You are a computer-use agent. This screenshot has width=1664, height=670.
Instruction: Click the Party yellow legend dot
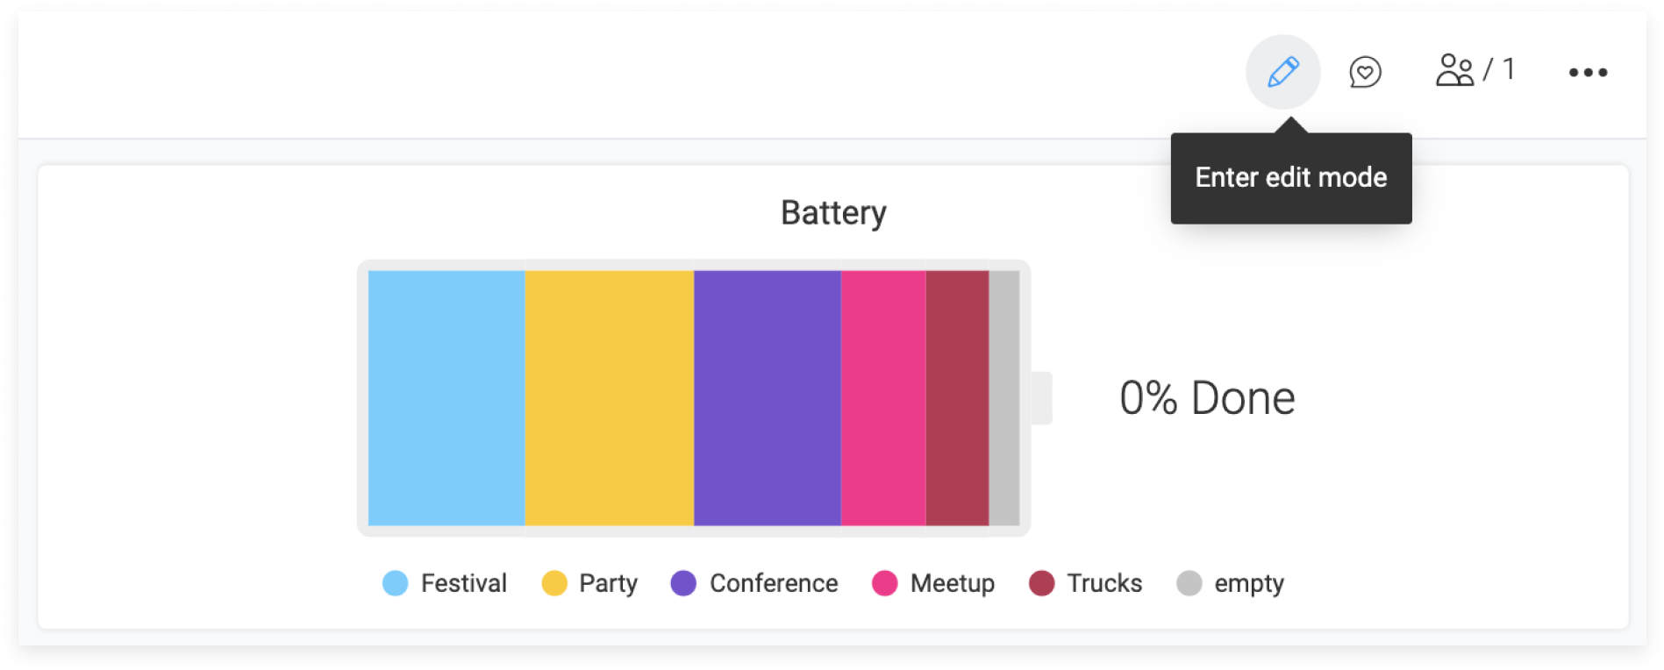[554, 583]
